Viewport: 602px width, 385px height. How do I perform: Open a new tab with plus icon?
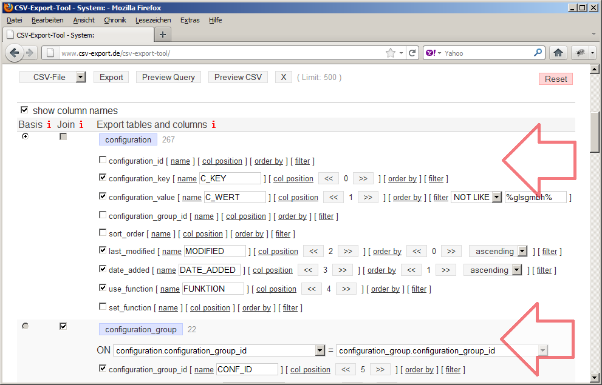[x=163, y=35]
